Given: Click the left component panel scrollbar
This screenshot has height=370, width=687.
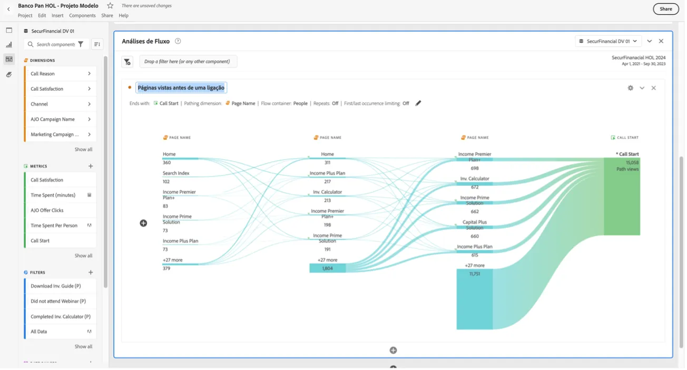Looking at the screenshot, I should (105, 172).
